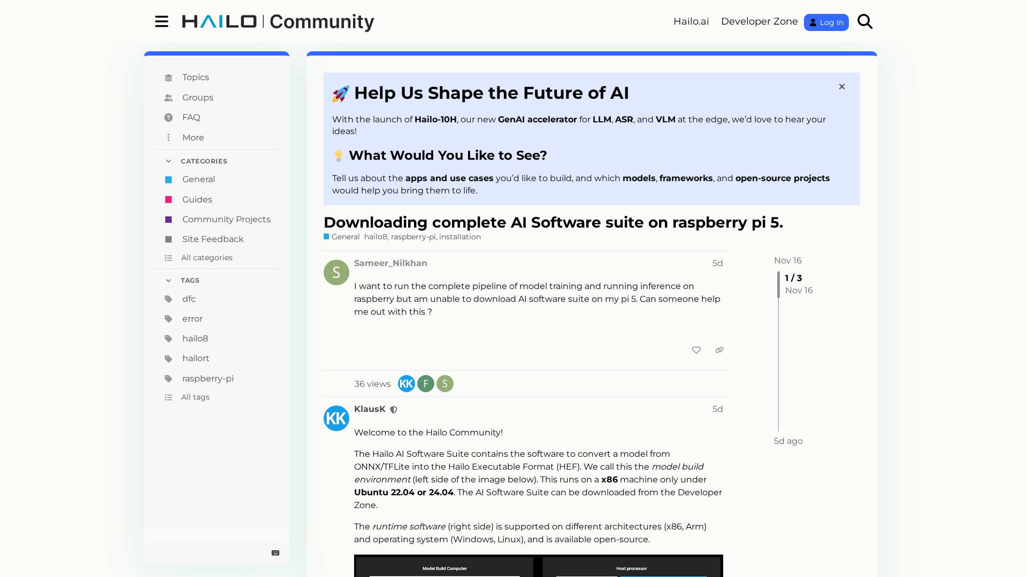
Task: Expand the More sidebar menu
Action: point(193,138)
